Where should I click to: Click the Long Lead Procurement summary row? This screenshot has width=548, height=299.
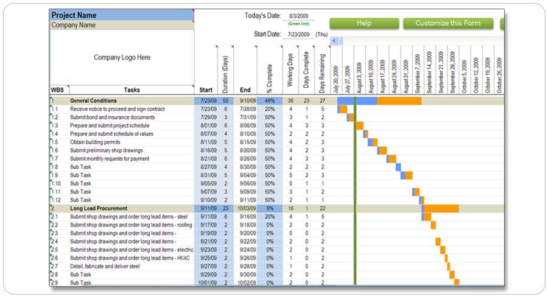click(277, 208)
